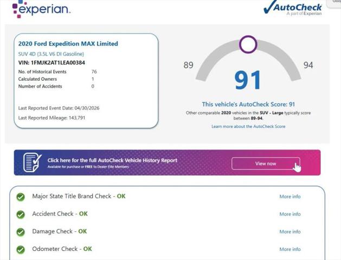Click Last Reported Event Date: 04/30/2026

pos(59,108)
